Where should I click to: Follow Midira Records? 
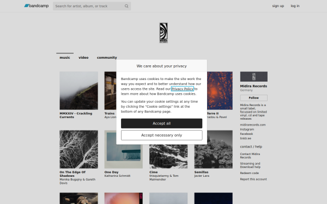click(x=253, y=98)
